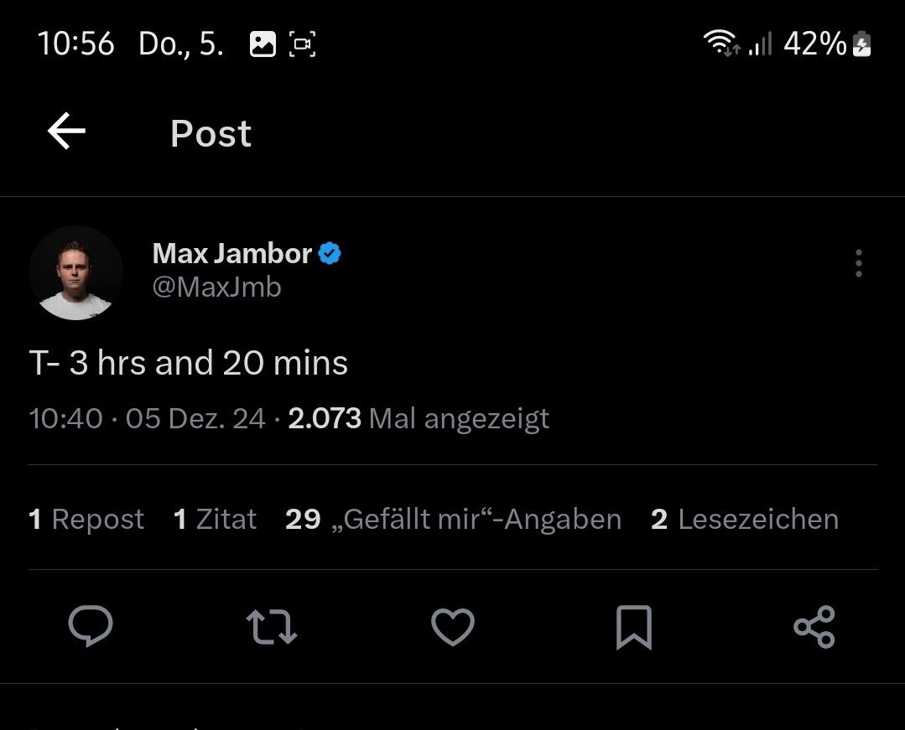Like the post with heart icon
Image resolution: width=905 pixels, height=730 pixels.
click(x=453, y=627)
